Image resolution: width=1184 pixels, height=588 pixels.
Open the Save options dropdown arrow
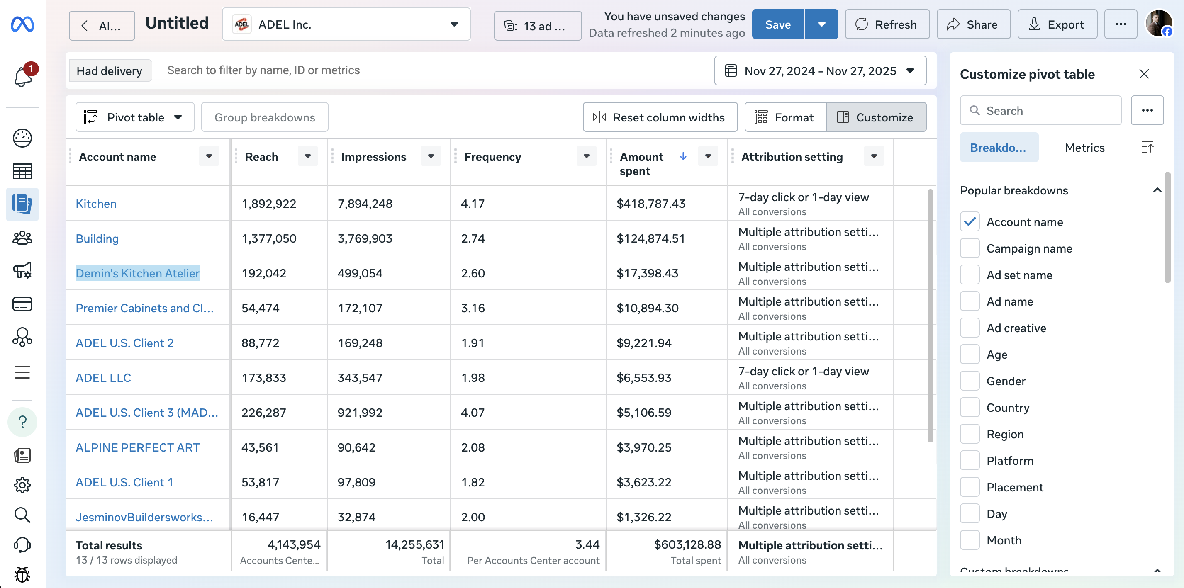pyautogui.click(x=821, y=24)
